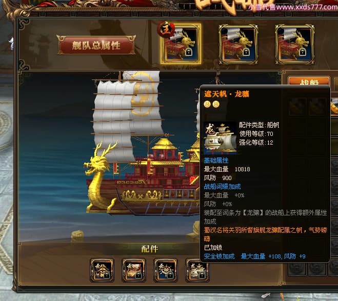The width and height of the screenshot is (338, 301).
Task: Click the lock icon on the second warship
Action: (246, 52)
